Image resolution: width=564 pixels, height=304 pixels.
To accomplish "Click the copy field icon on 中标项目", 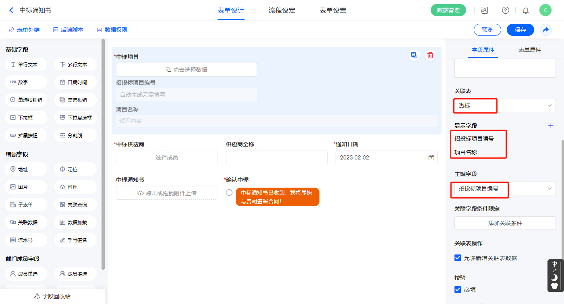I will tap(414, 55).
